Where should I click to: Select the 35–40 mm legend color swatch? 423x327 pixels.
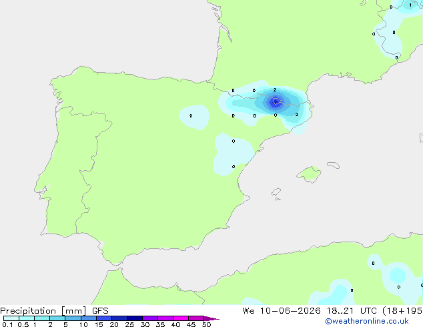(x=165, y=318)
